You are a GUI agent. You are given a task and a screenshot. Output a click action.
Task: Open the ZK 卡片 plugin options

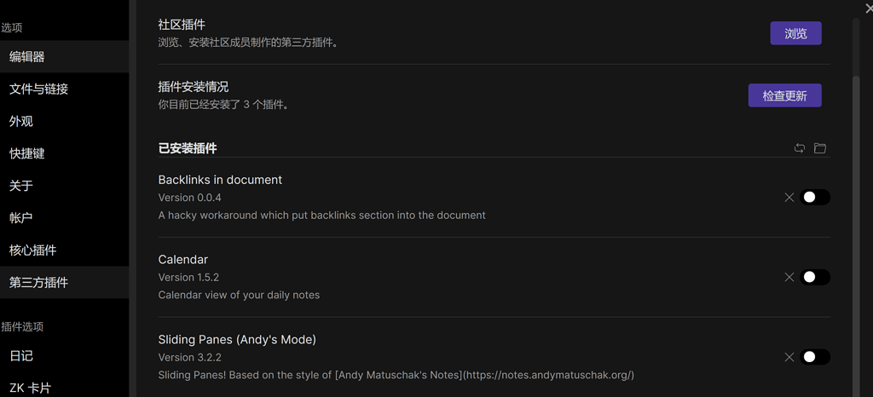(x=65, y=387)
